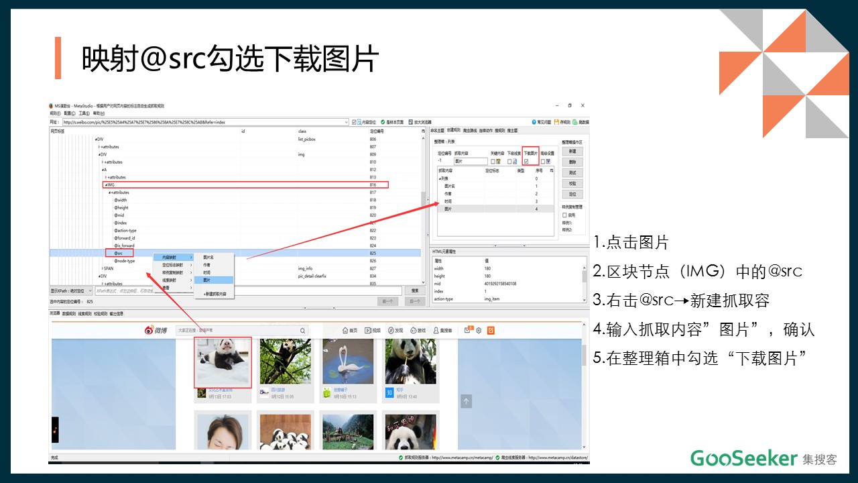Switch to the 创建规则 tab
Viewport: 858px width, 483px height.
pyautogui.click(x=454, y=130)
